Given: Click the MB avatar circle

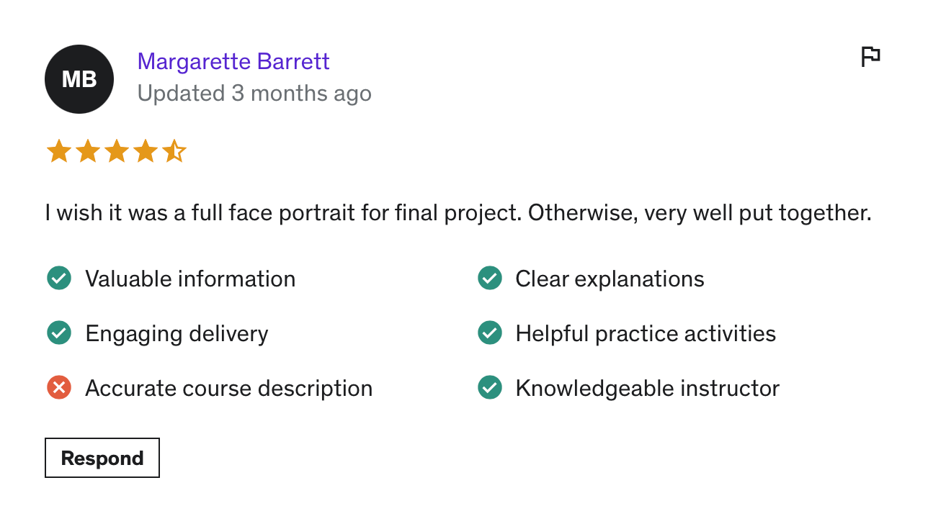Looking at the screenshot, I should pos(79,79).
